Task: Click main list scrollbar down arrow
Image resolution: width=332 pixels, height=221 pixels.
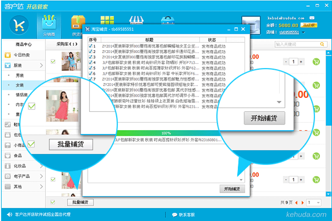Action: coord(328,194)
